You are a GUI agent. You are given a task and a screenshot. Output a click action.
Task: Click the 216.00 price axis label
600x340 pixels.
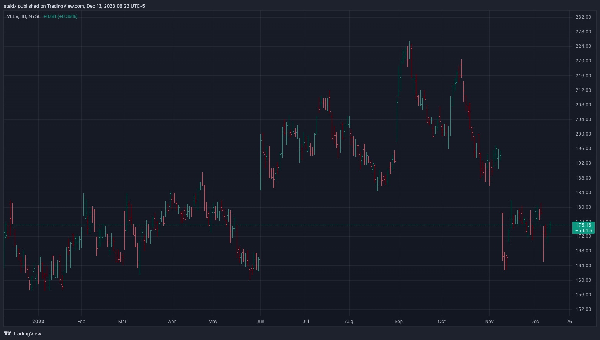pyautogui.click(x=584, y=76)
